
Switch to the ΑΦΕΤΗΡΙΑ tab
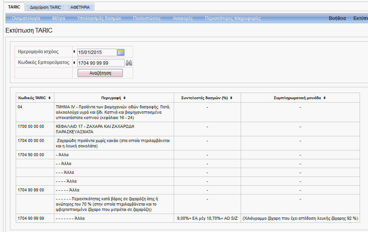click(x=80, y=7)
